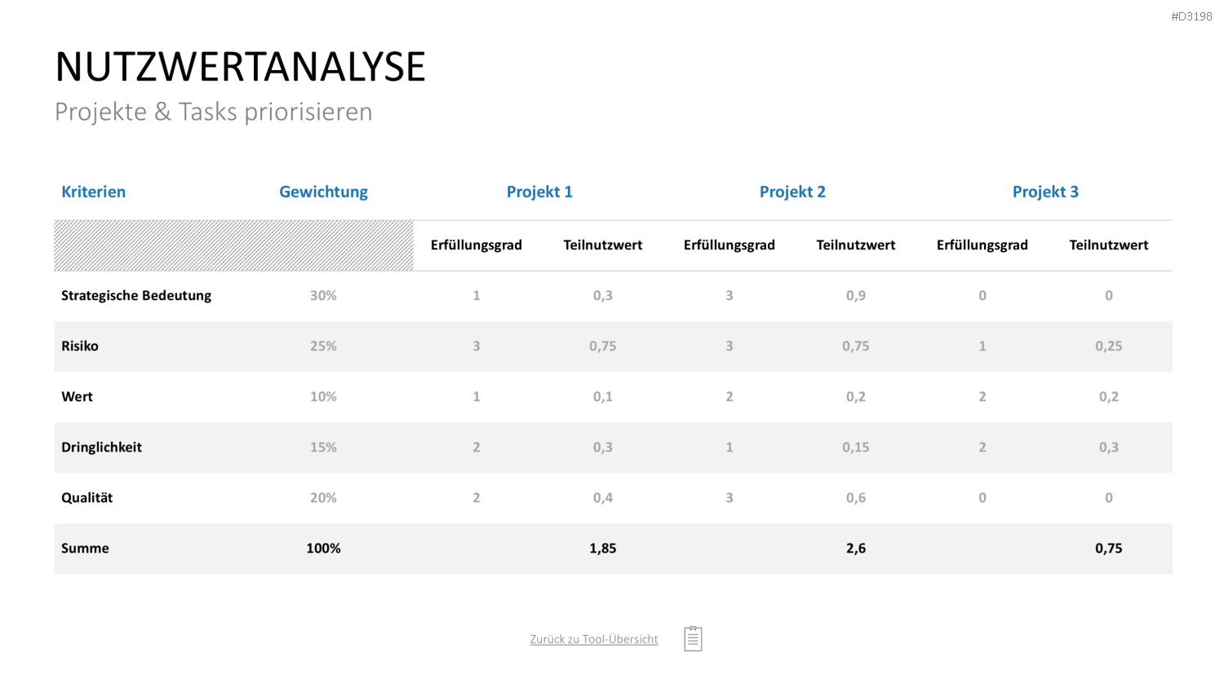The image size is (1224, 688).
Task: Click the Projekte & Tasks priorisieren subtitle
Action: [x=214, y=112]
